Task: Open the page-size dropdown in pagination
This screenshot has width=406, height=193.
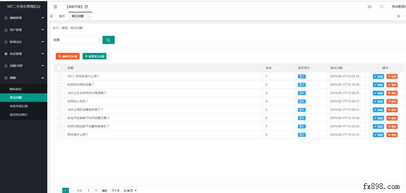Action: click(x=130, y=190)
